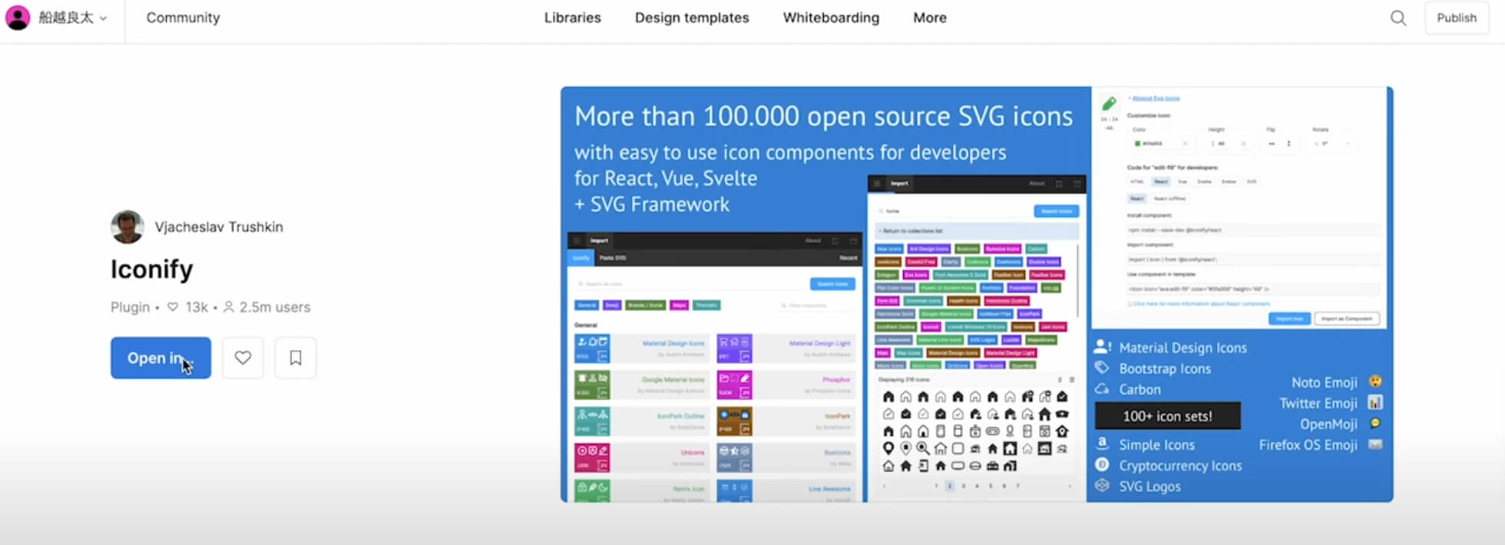Click the search magnifier icon
The height and width of the screenshot is (545, 1505).
pos(1398,18)
